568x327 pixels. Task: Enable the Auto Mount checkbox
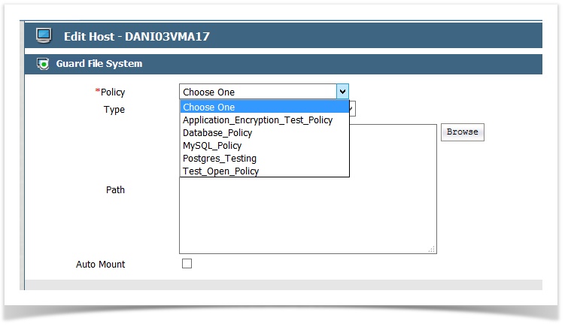coord(187,264)
